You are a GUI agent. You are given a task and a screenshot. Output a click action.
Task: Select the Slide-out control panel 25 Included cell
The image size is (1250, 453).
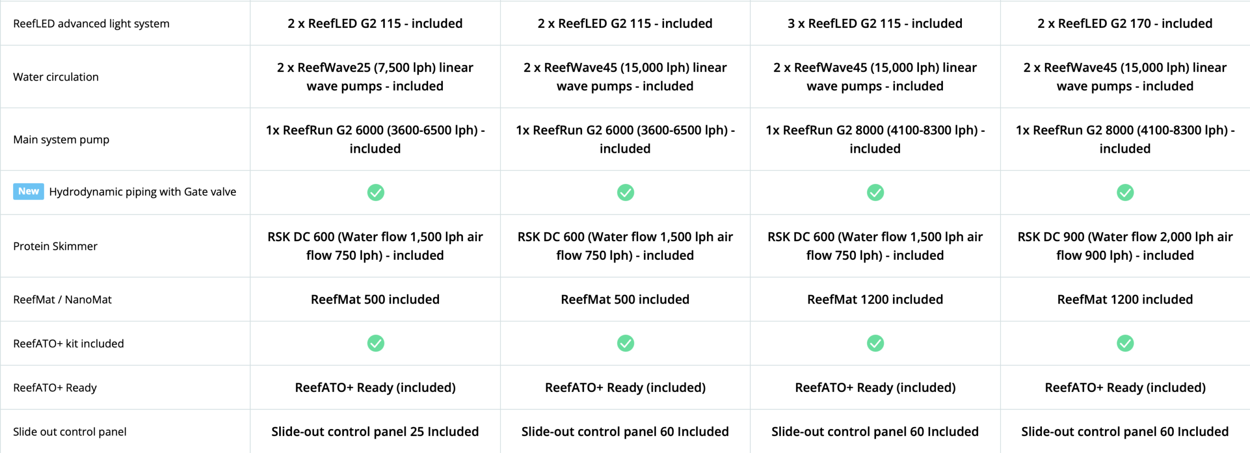375,432
